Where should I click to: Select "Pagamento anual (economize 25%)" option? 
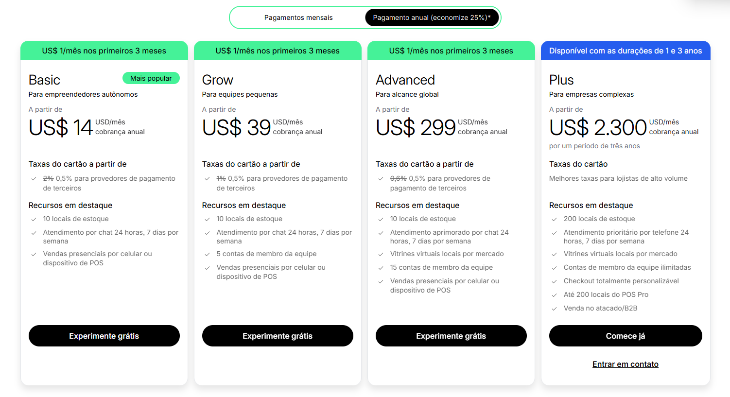click(432, 17)
